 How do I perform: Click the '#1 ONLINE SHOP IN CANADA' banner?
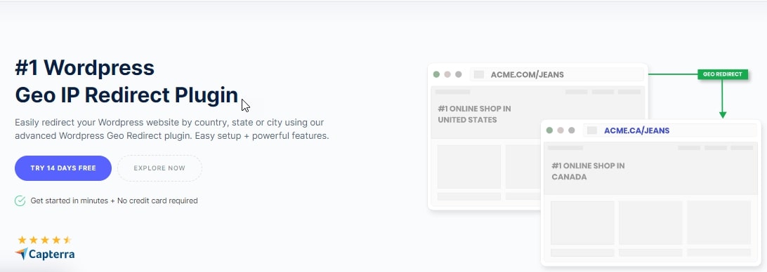point(650,168)
